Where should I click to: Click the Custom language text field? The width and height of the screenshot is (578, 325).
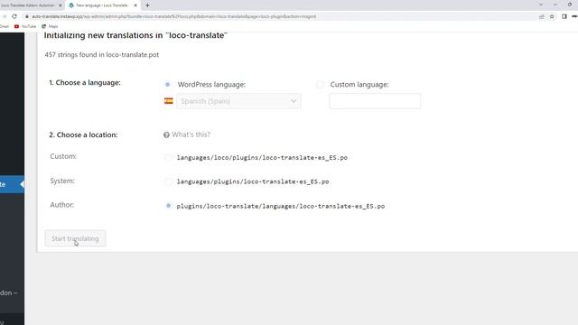(x=375, y=101)
